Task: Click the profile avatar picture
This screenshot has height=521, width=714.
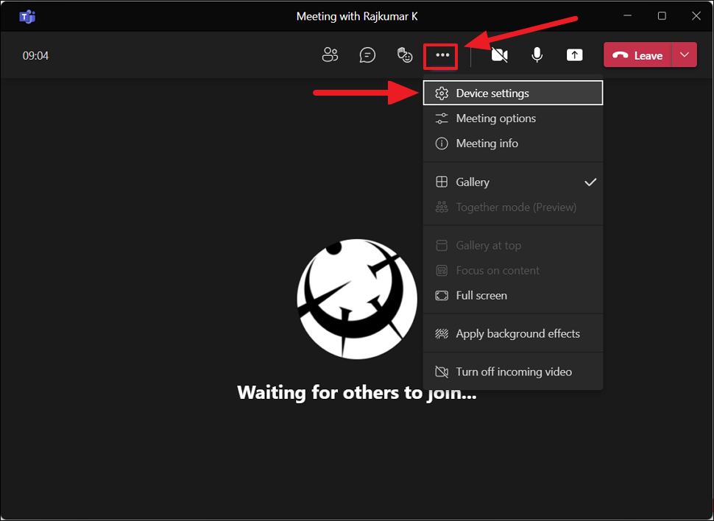Action: (x=357, y=300)
